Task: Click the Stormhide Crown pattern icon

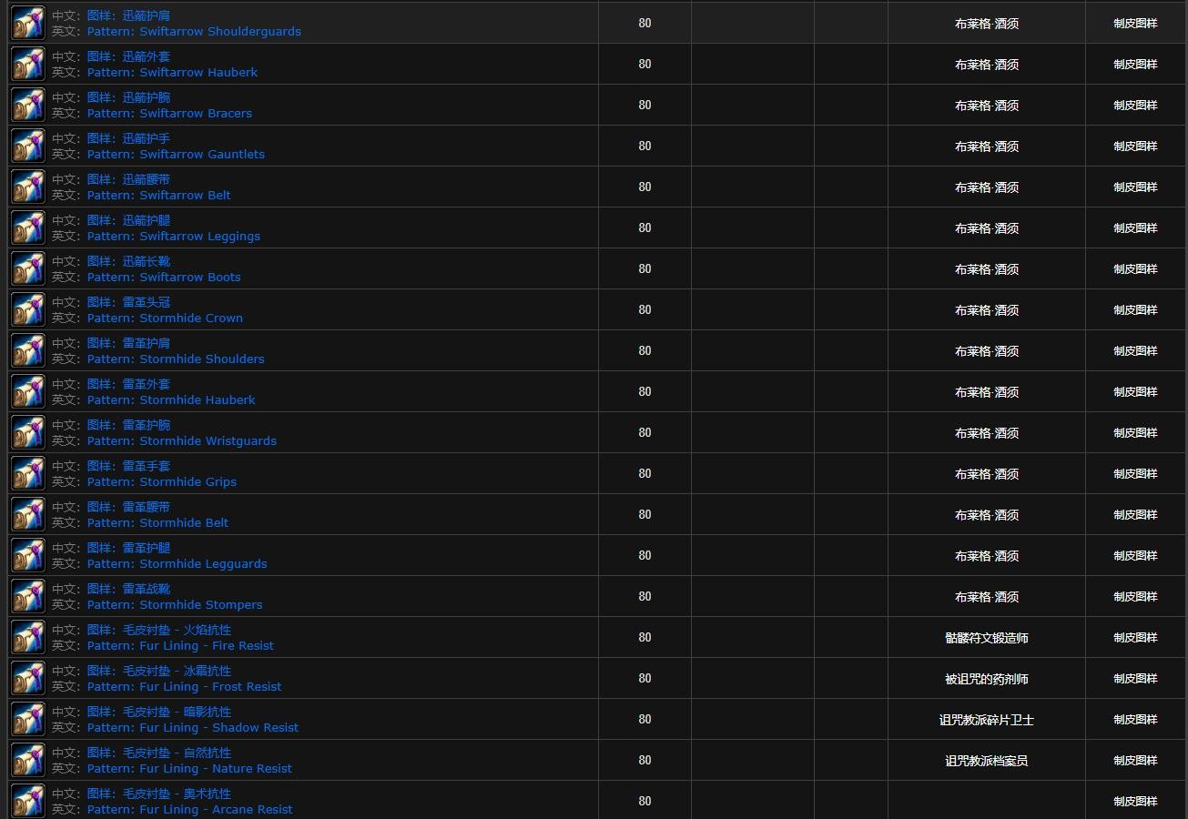Action: 28,310
